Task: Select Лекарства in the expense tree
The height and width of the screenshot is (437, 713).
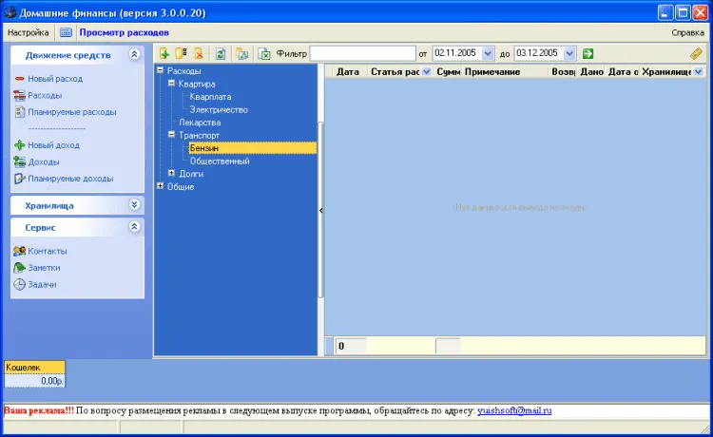Action: pyautogui.click(x=200, y=123)
